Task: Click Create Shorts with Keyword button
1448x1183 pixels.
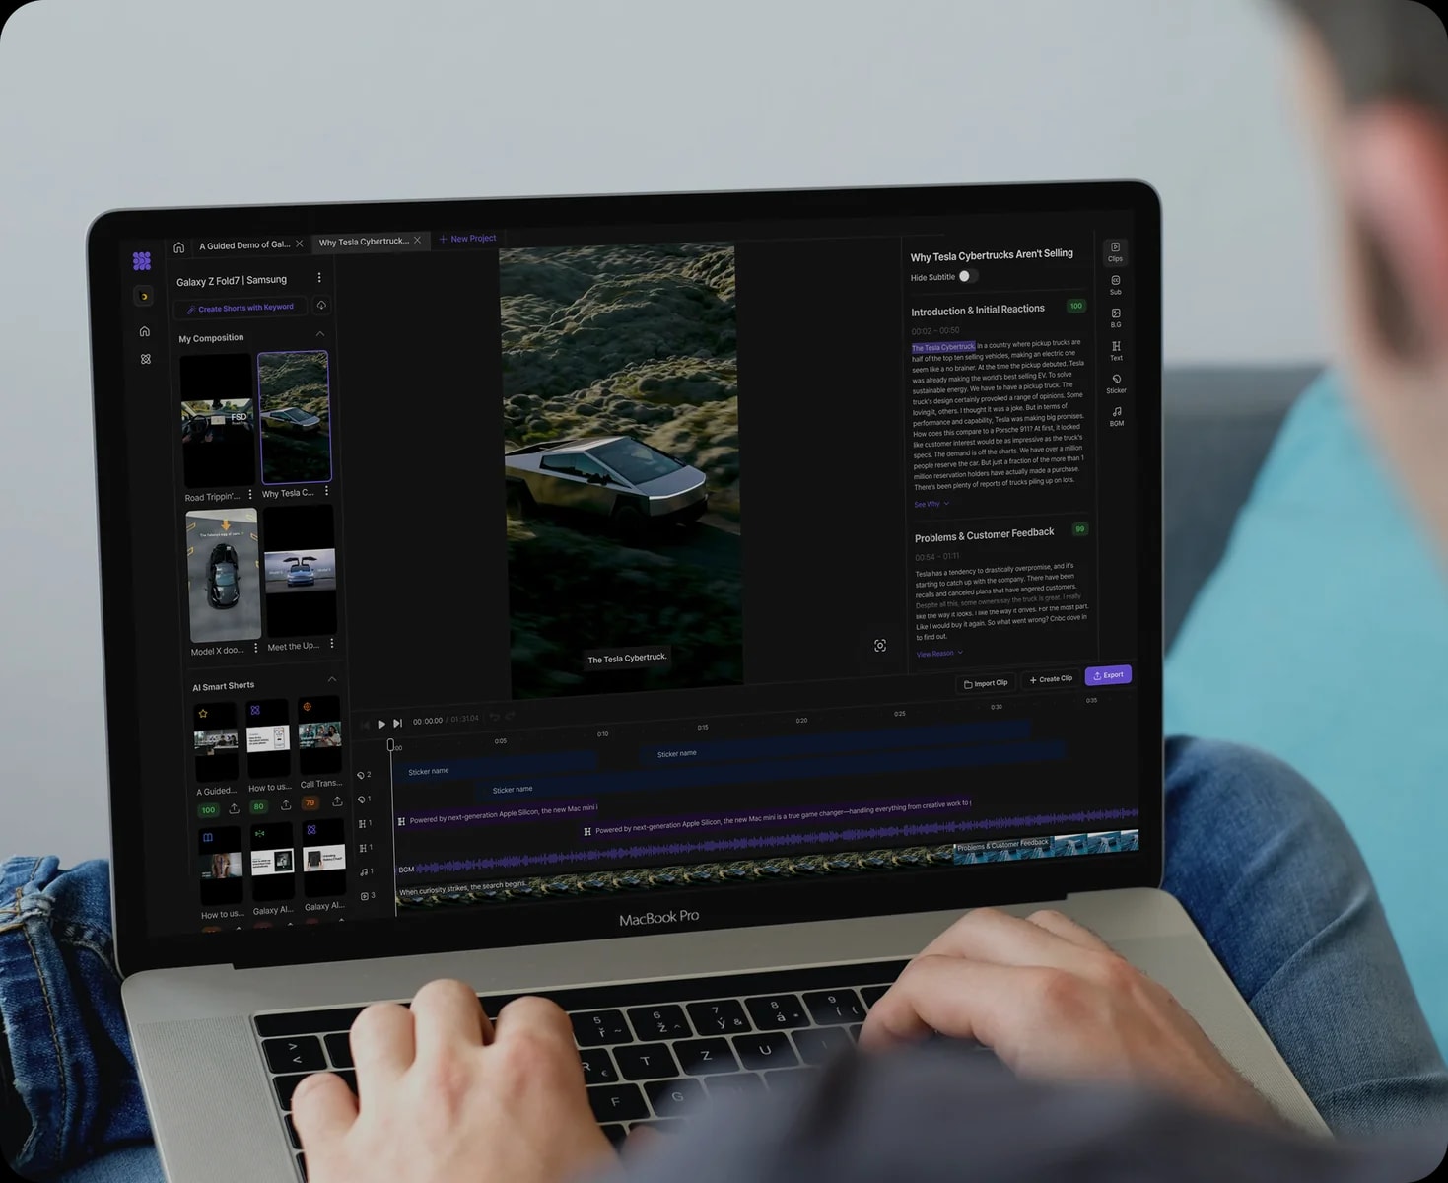Action: [x=241, y=308]
